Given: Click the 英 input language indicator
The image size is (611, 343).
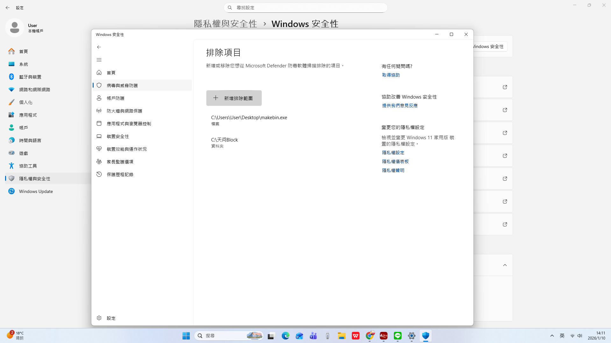Looking at the screenshot, I should [562, 336].
